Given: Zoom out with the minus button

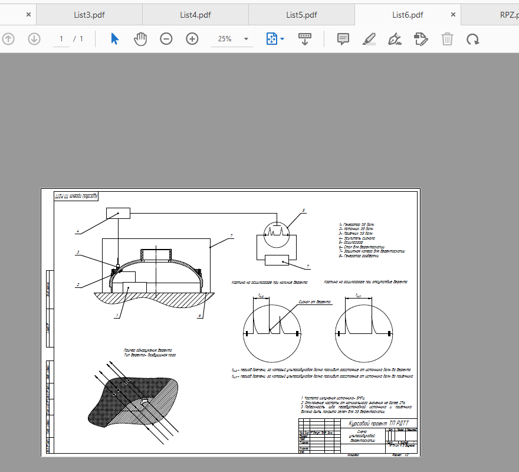Looking at the screenshot, I should tap(166, 39).
